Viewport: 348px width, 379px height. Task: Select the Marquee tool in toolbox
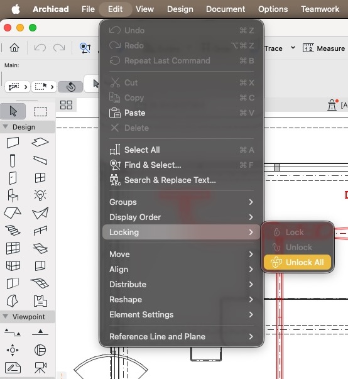(x=40, y=111)
